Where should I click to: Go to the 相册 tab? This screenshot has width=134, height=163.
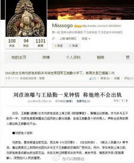(x=100, y=57)
